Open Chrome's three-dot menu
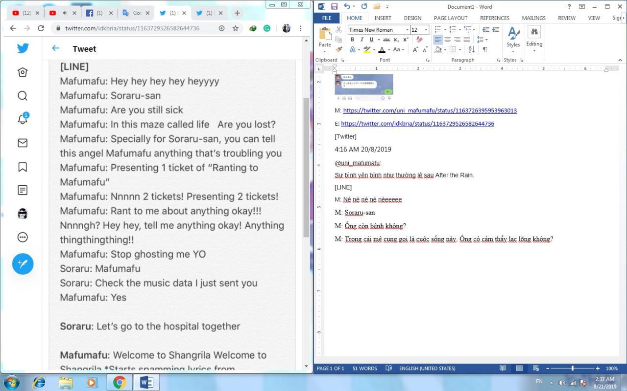 (x=300, y=28)
